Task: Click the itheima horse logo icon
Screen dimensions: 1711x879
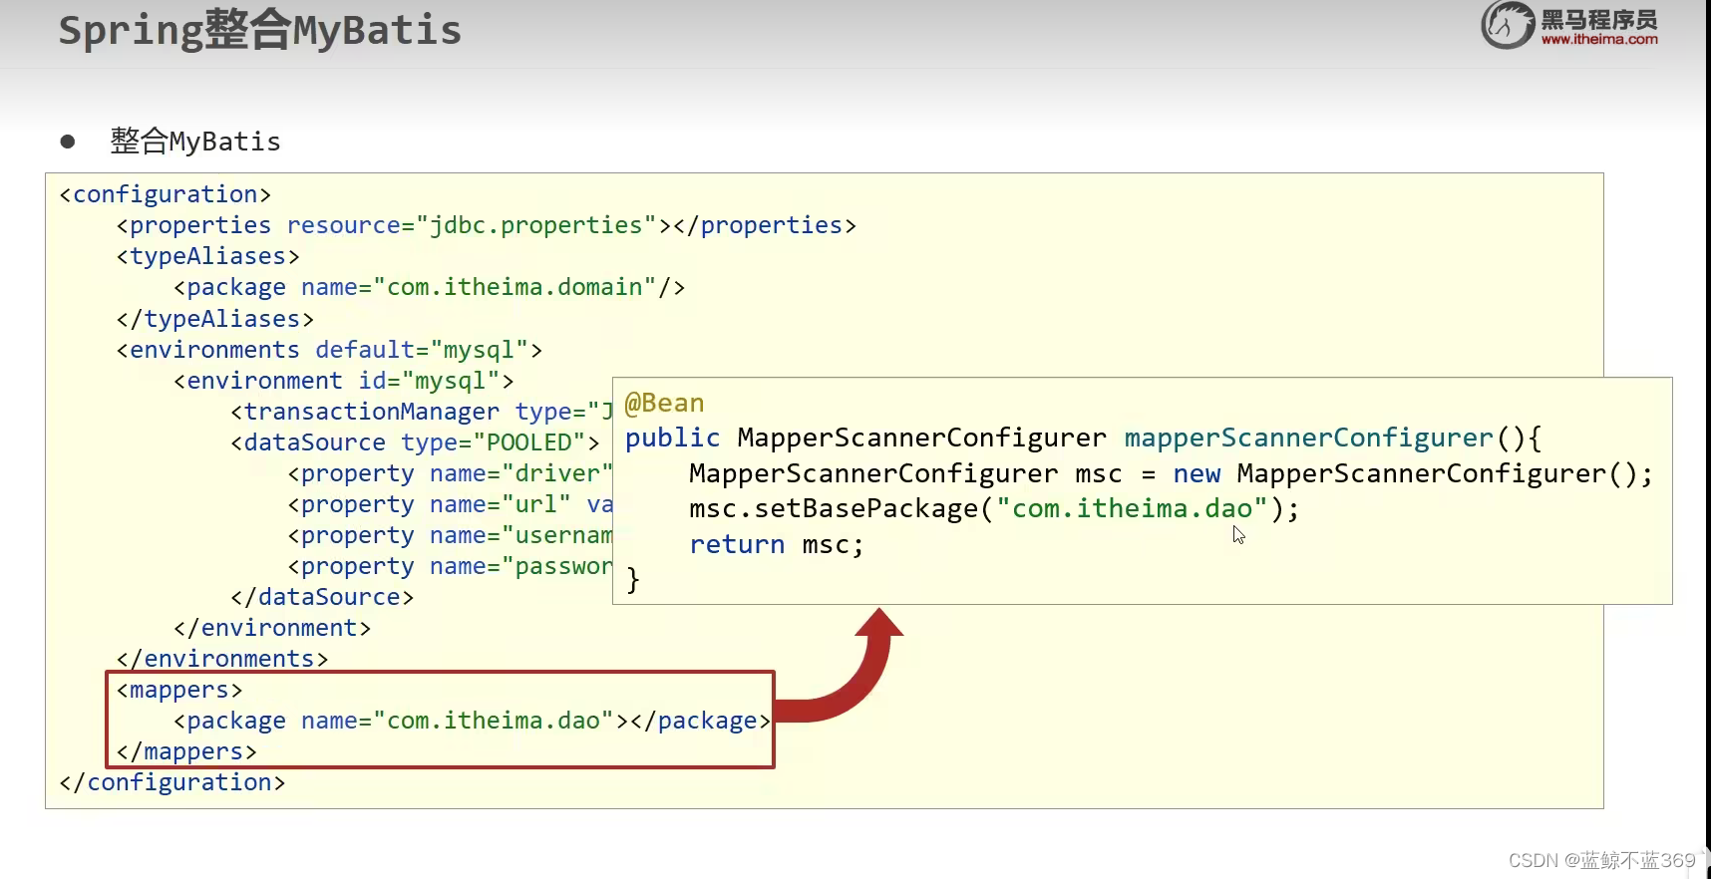Action: click(x=1507, y=24)
